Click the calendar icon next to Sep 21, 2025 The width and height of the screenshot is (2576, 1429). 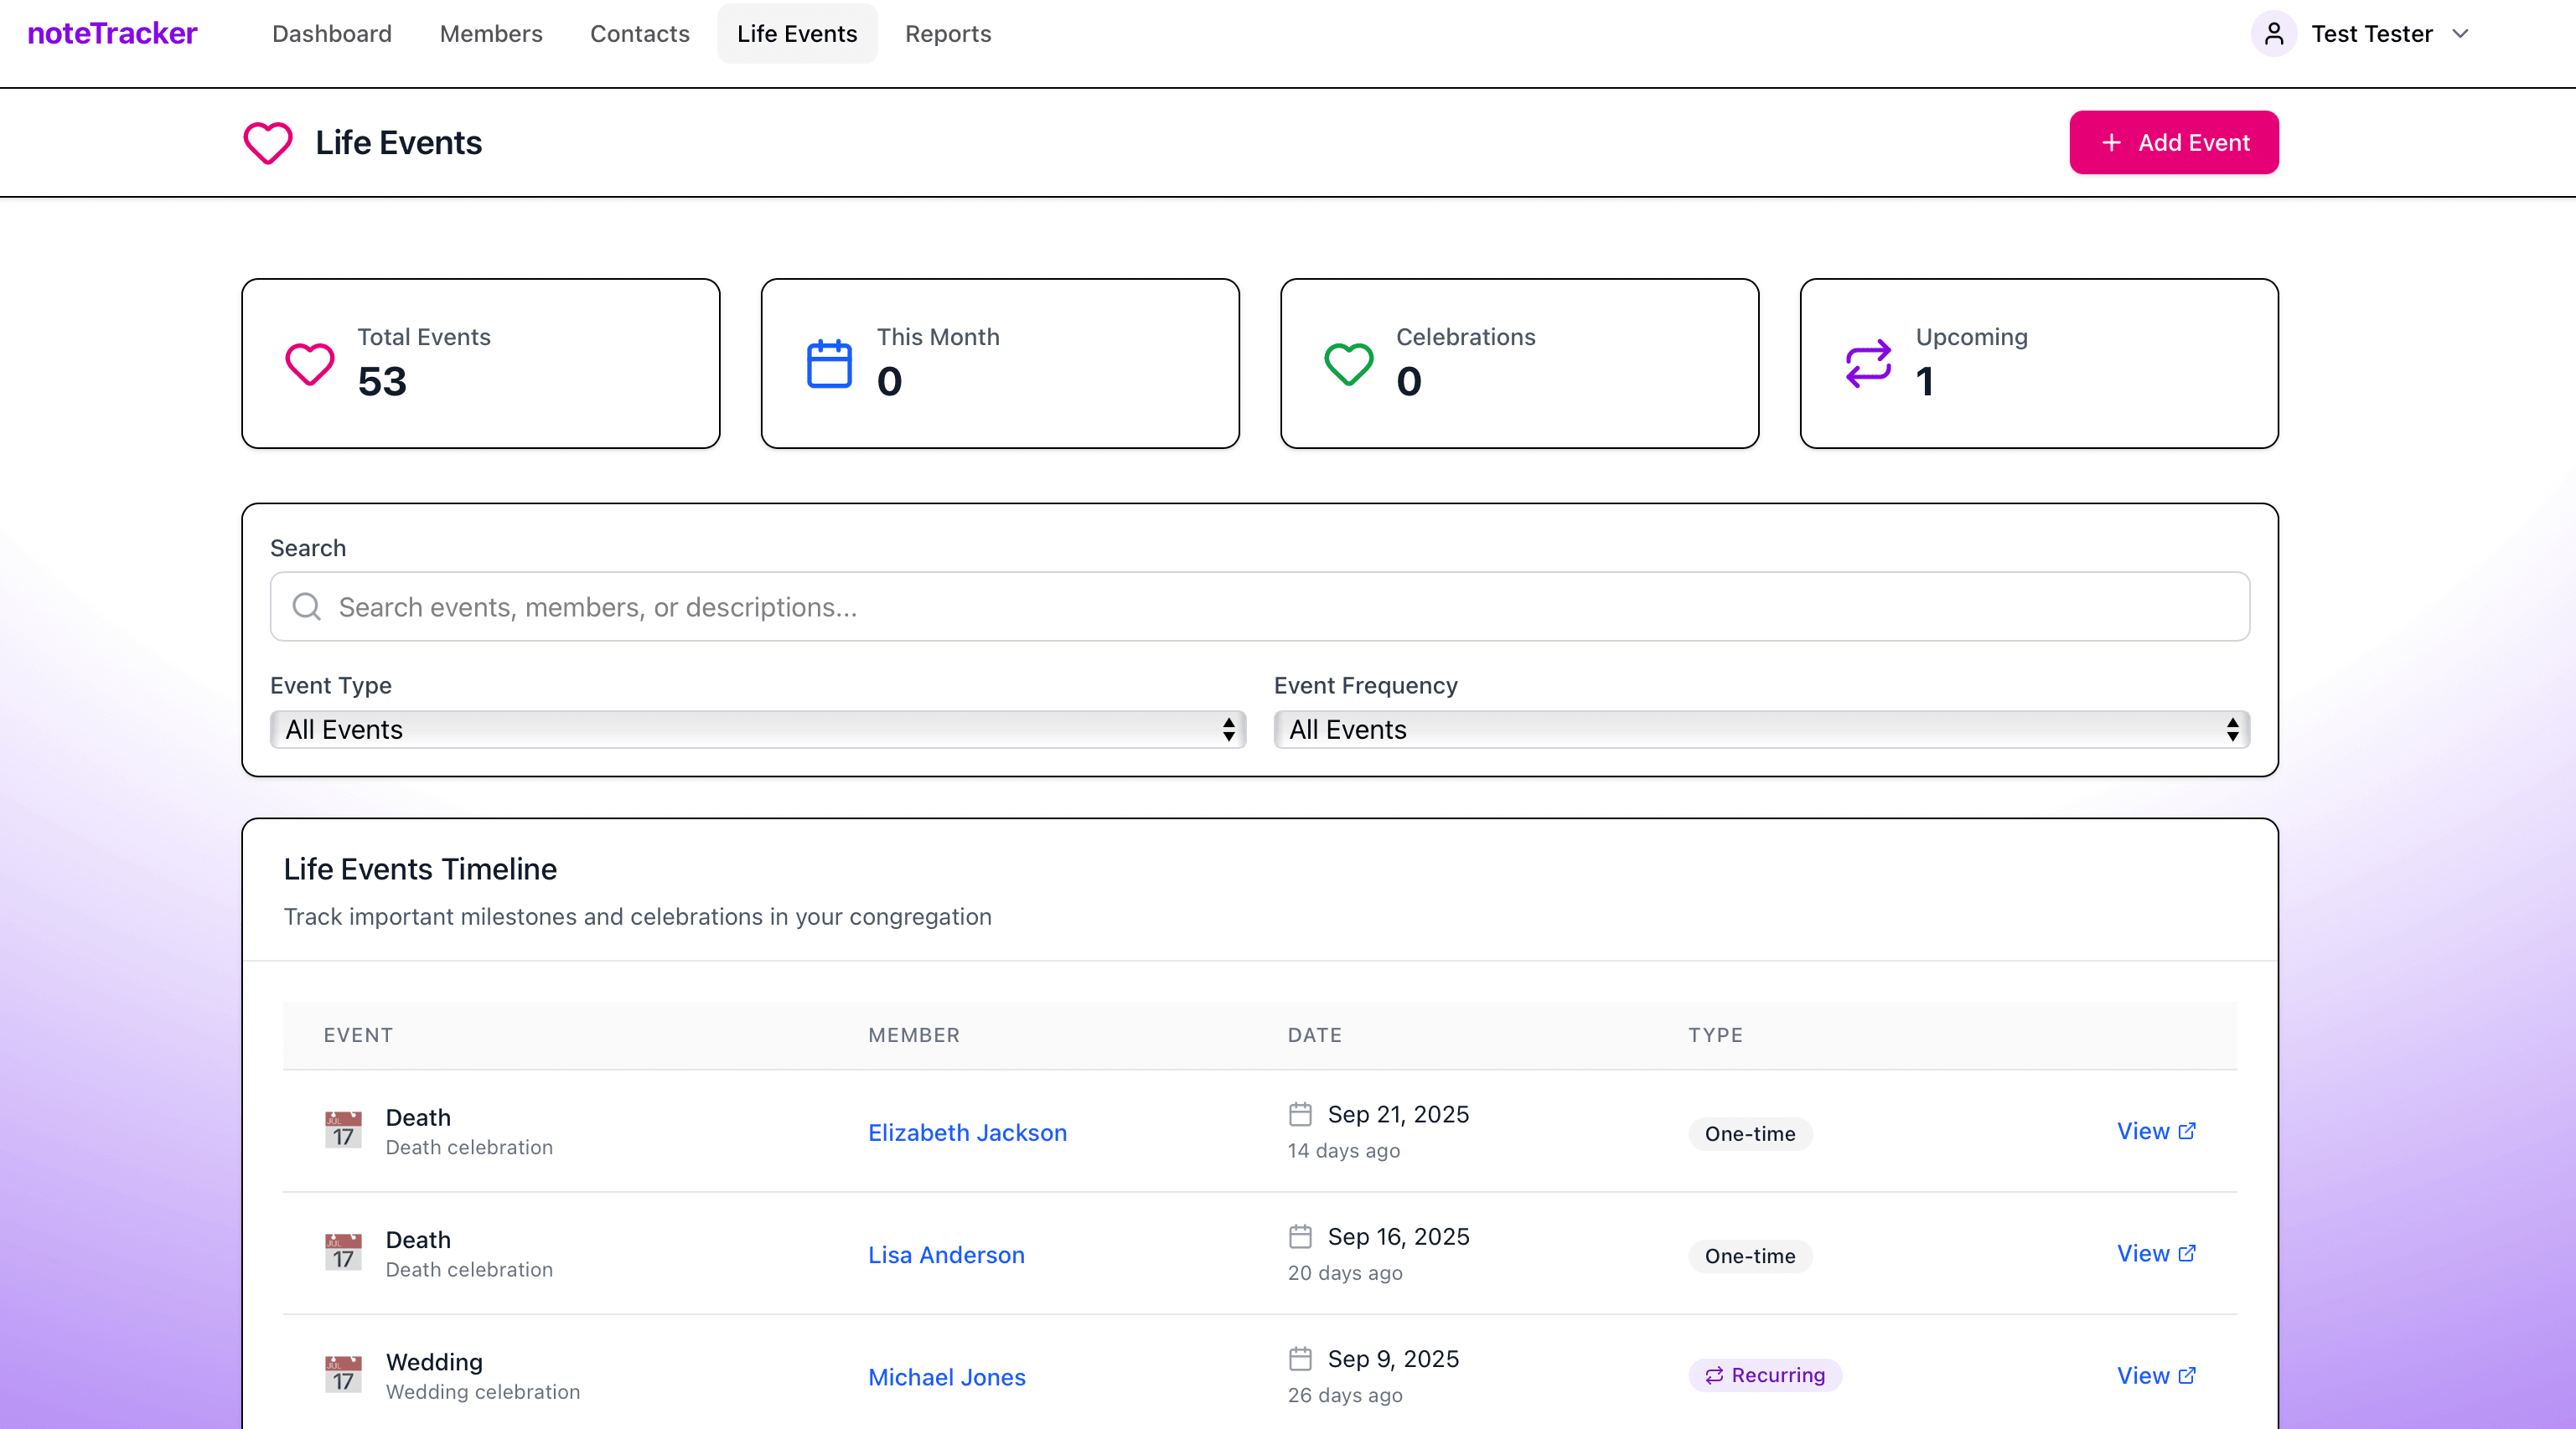pyautogui.click(x=1300, y=1114)
